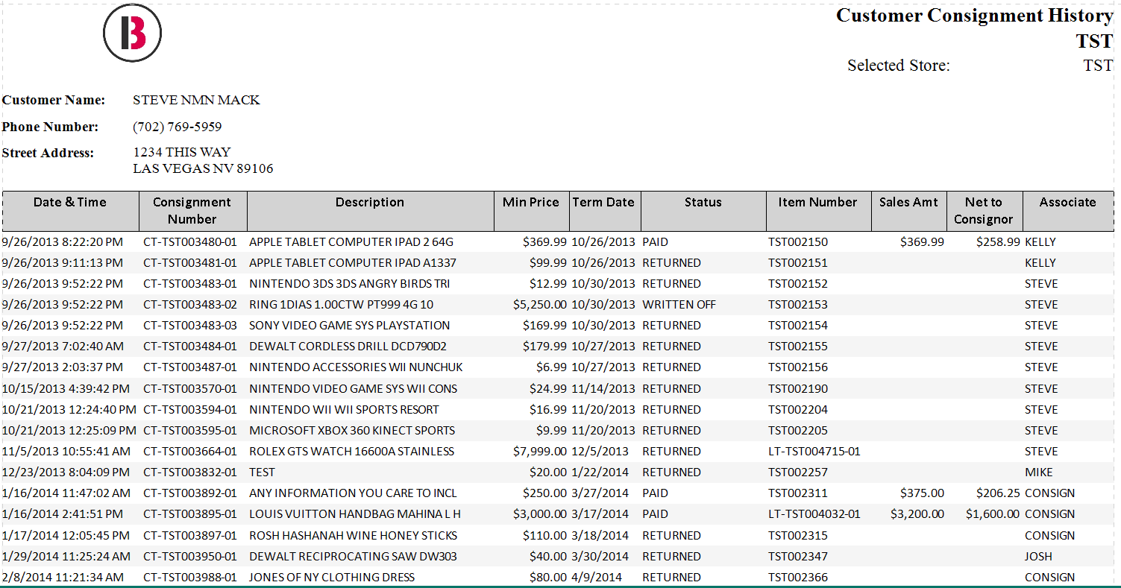Click NINTENDO VIDEO GAME SYS WII CONS description
Viewport: 1121px width, 588px height.
[354, 389]
